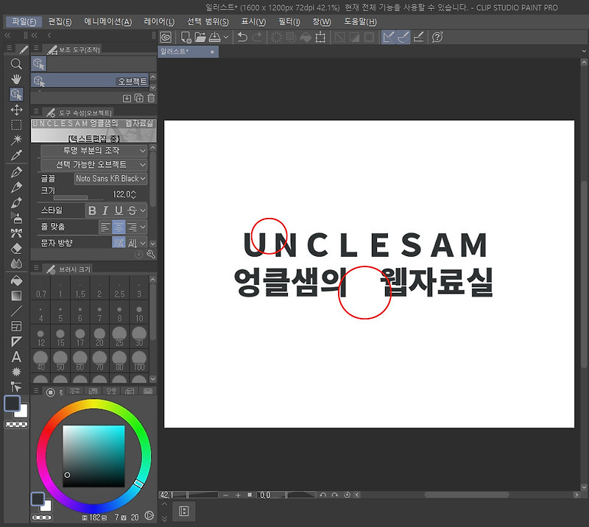Open the 레이어(L) menu
The width and height of the screenshot is (589, 527).
click(x=159, y=22)
